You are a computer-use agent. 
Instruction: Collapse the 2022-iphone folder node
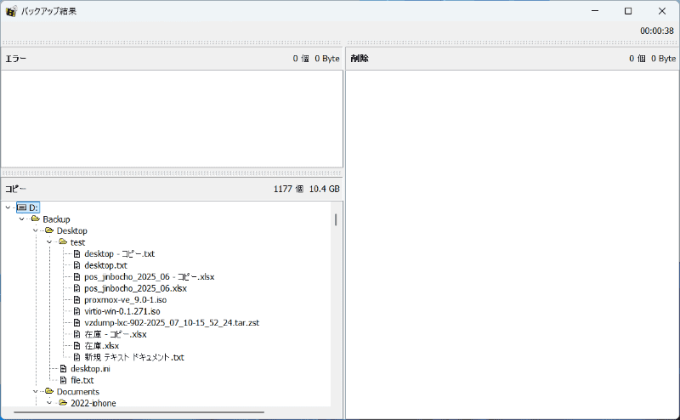(x=49, y=403)
